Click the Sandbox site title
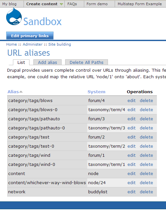Image resolution: width=166 pixels, height=220 pixels. point(42,22)
